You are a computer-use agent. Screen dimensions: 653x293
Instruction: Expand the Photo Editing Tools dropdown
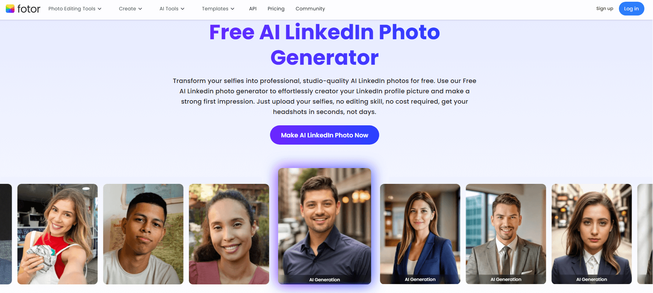click(x=75, y=9)
